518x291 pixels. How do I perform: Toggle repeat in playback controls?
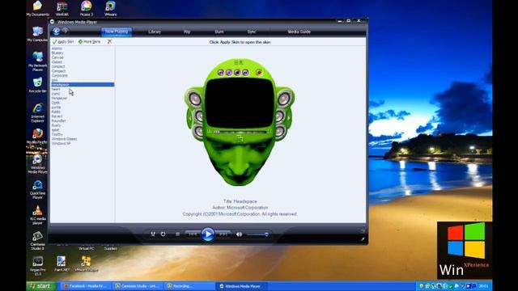tap(163, 234)
